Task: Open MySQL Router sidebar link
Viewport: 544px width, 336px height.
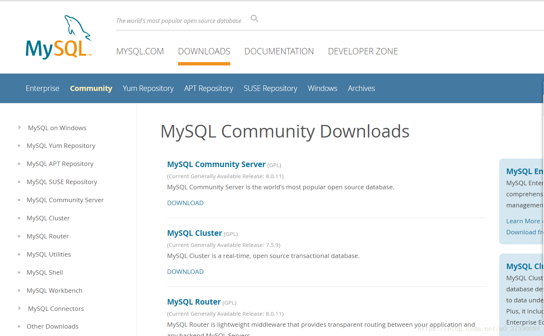Action: tap(48, 236)
